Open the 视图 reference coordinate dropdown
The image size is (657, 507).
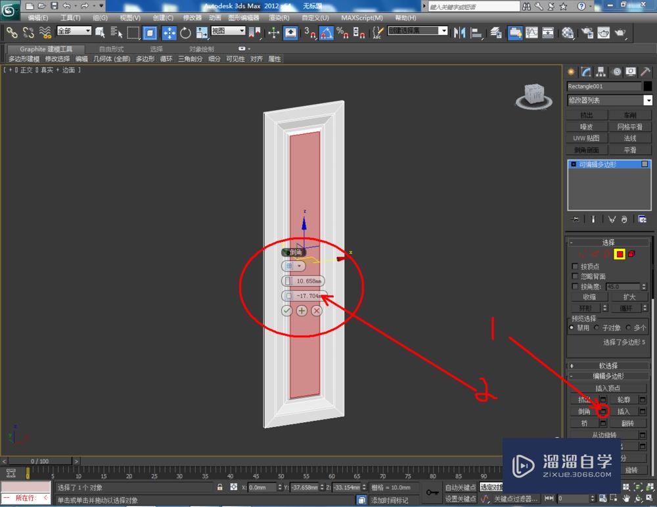coord(228,31)
